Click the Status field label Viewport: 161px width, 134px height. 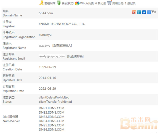click(7, 102)
